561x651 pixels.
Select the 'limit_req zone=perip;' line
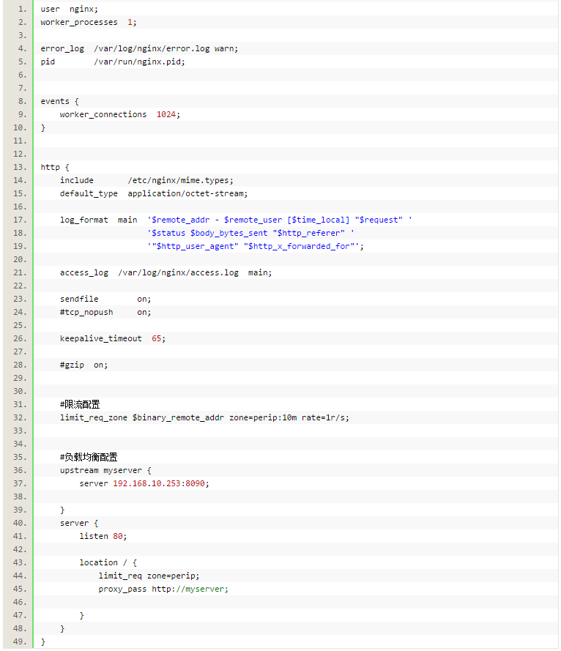coord(149,576)
